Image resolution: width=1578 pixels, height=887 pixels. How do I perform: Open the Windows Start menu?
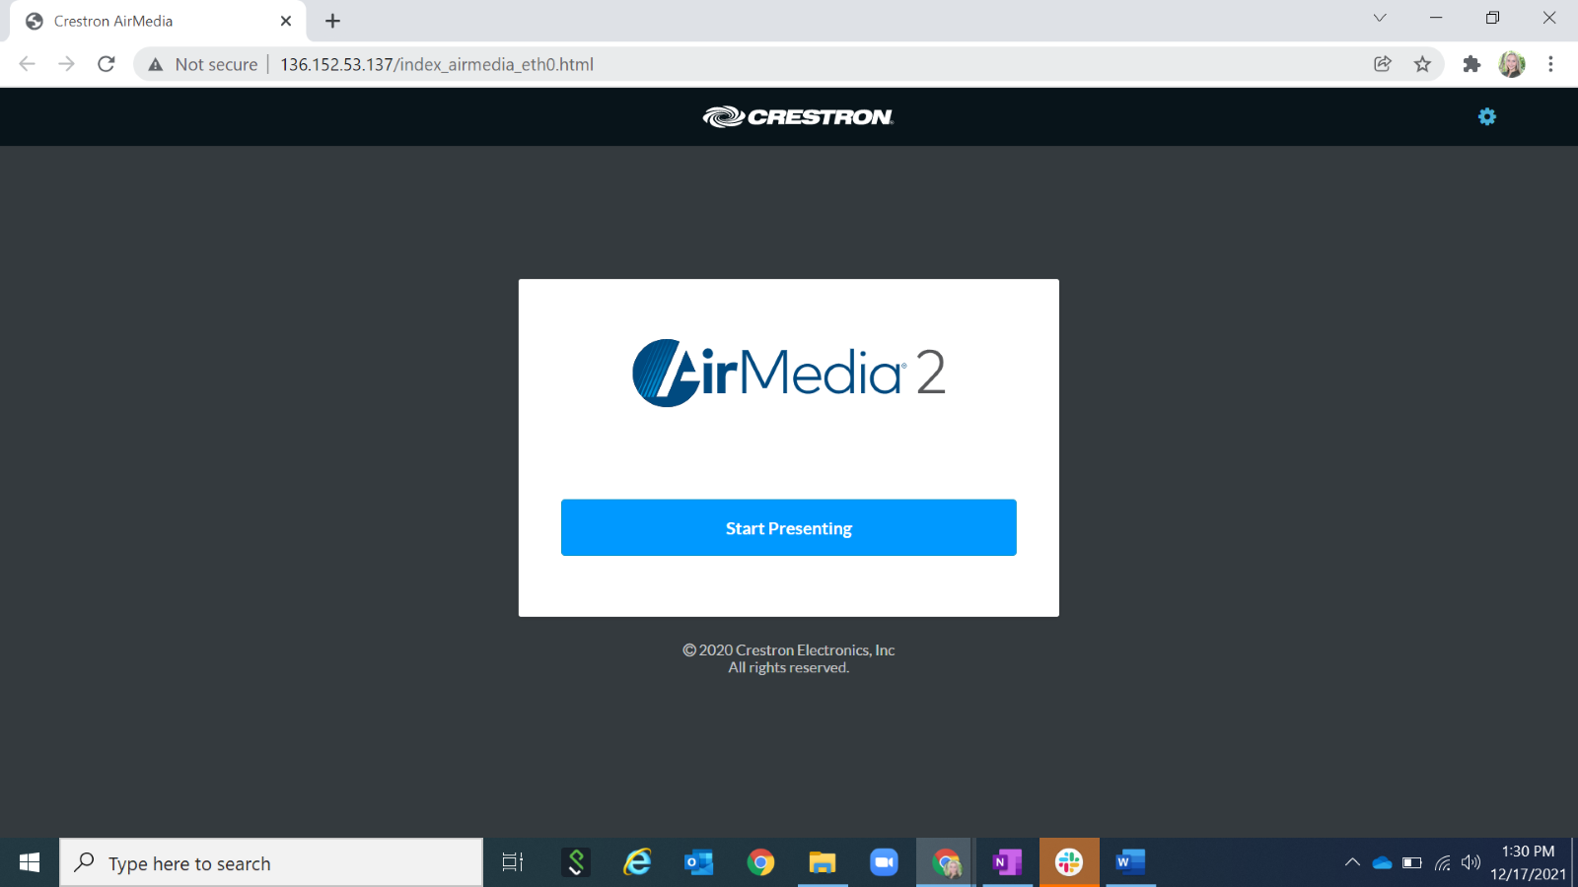[x=30, y=862]
